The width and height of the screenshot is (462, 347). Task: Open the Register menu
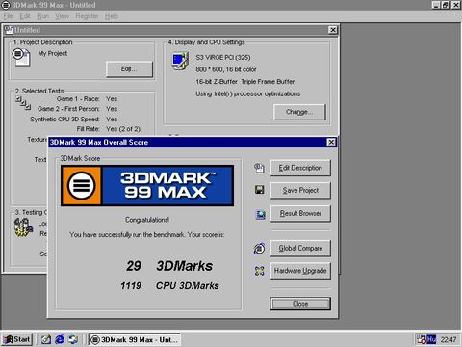coord(87,16)
